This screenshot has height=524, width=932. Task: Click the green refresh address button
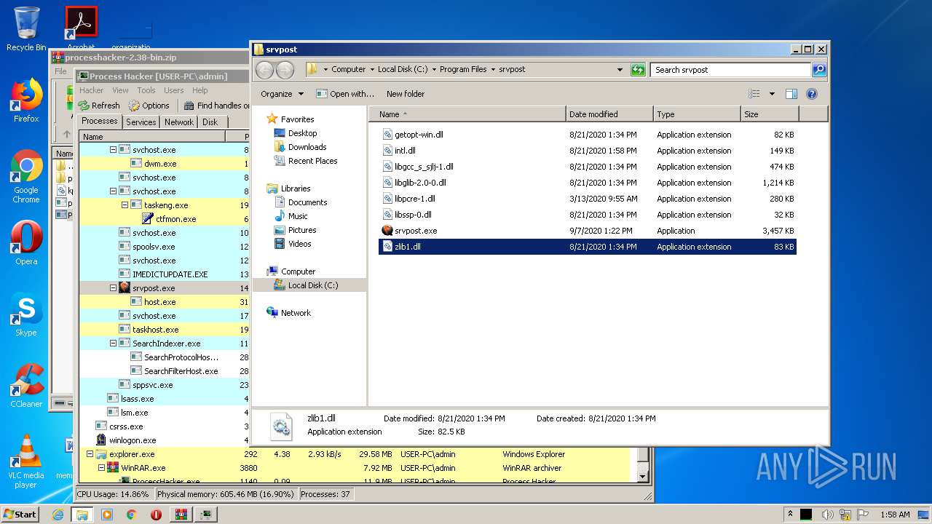coord(638,70)
